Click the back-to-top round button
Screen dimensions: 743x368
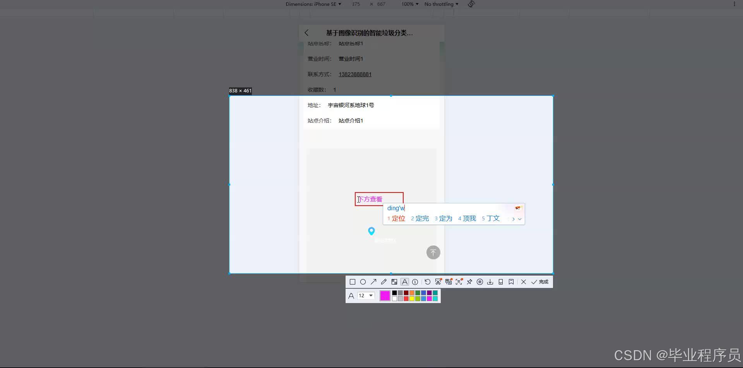coord(433,252)
